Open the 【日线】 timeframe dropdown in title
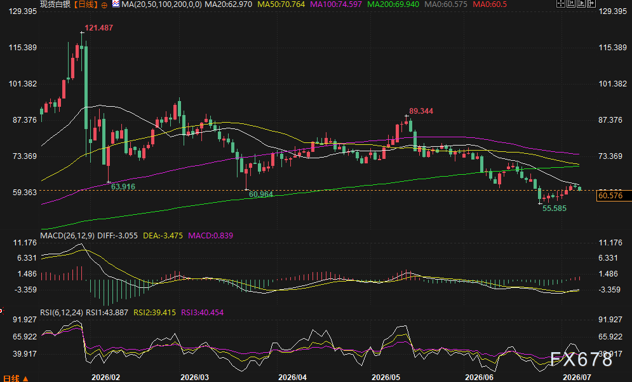 [86, 4]
